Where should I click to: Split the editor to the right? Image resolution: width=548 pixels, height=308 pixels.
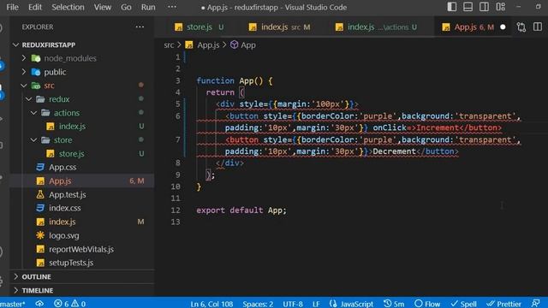(x=538, y=27)
